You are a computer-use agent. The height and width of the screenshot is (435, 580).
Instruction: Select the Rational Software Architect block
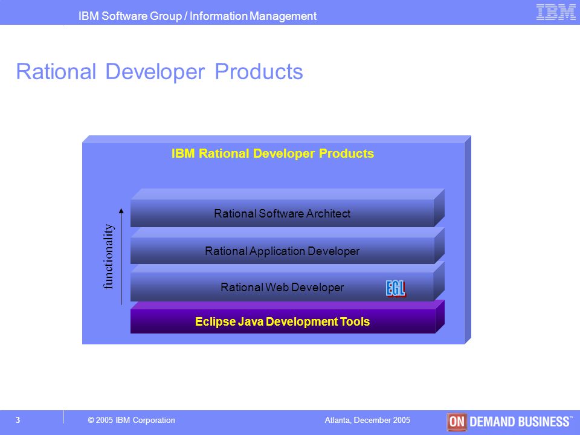pyautogui.click(x=288, y=208)
